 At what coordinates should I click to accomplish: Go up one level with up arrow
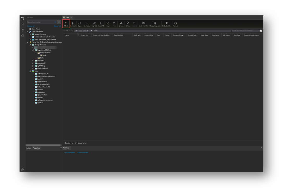[72, 31]
